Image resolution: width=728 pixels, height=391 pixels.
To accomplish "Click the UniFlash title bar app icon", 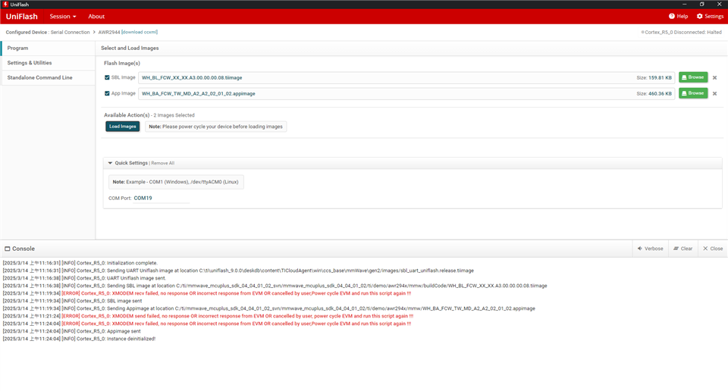I will click(5, 5).
